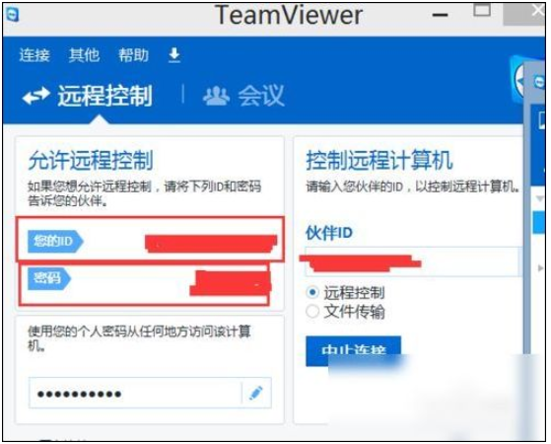Viewport: 551px width, 444px height.
Task: Open the 连接 menu
Action: click(34, 55)
